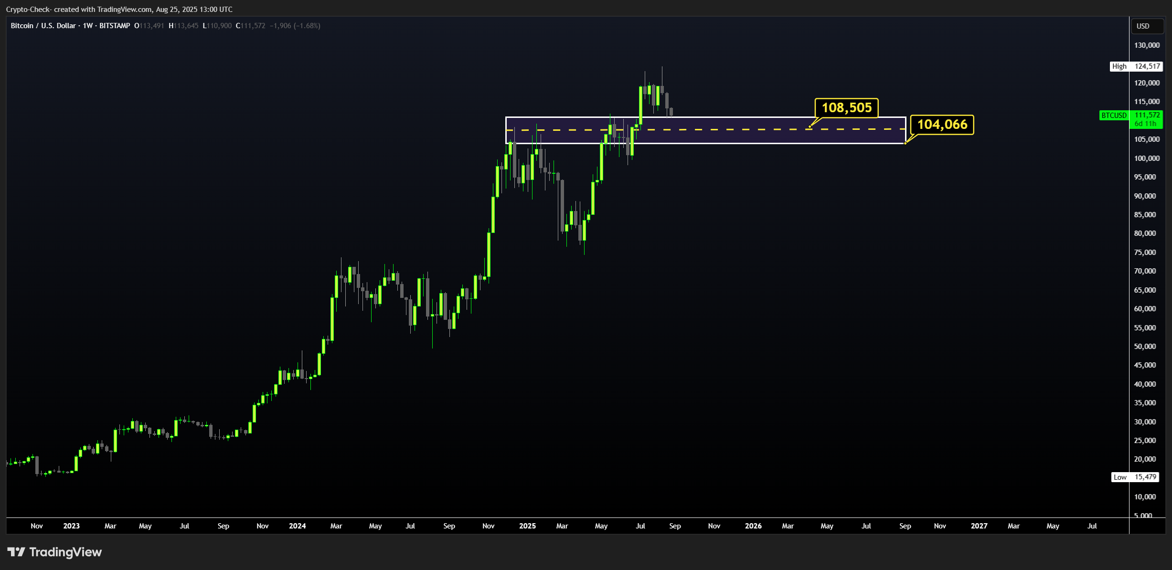This screenshot has height=570, width=1172.
Task: Click the 50,000 price axis label
Action: (1145, 347)
